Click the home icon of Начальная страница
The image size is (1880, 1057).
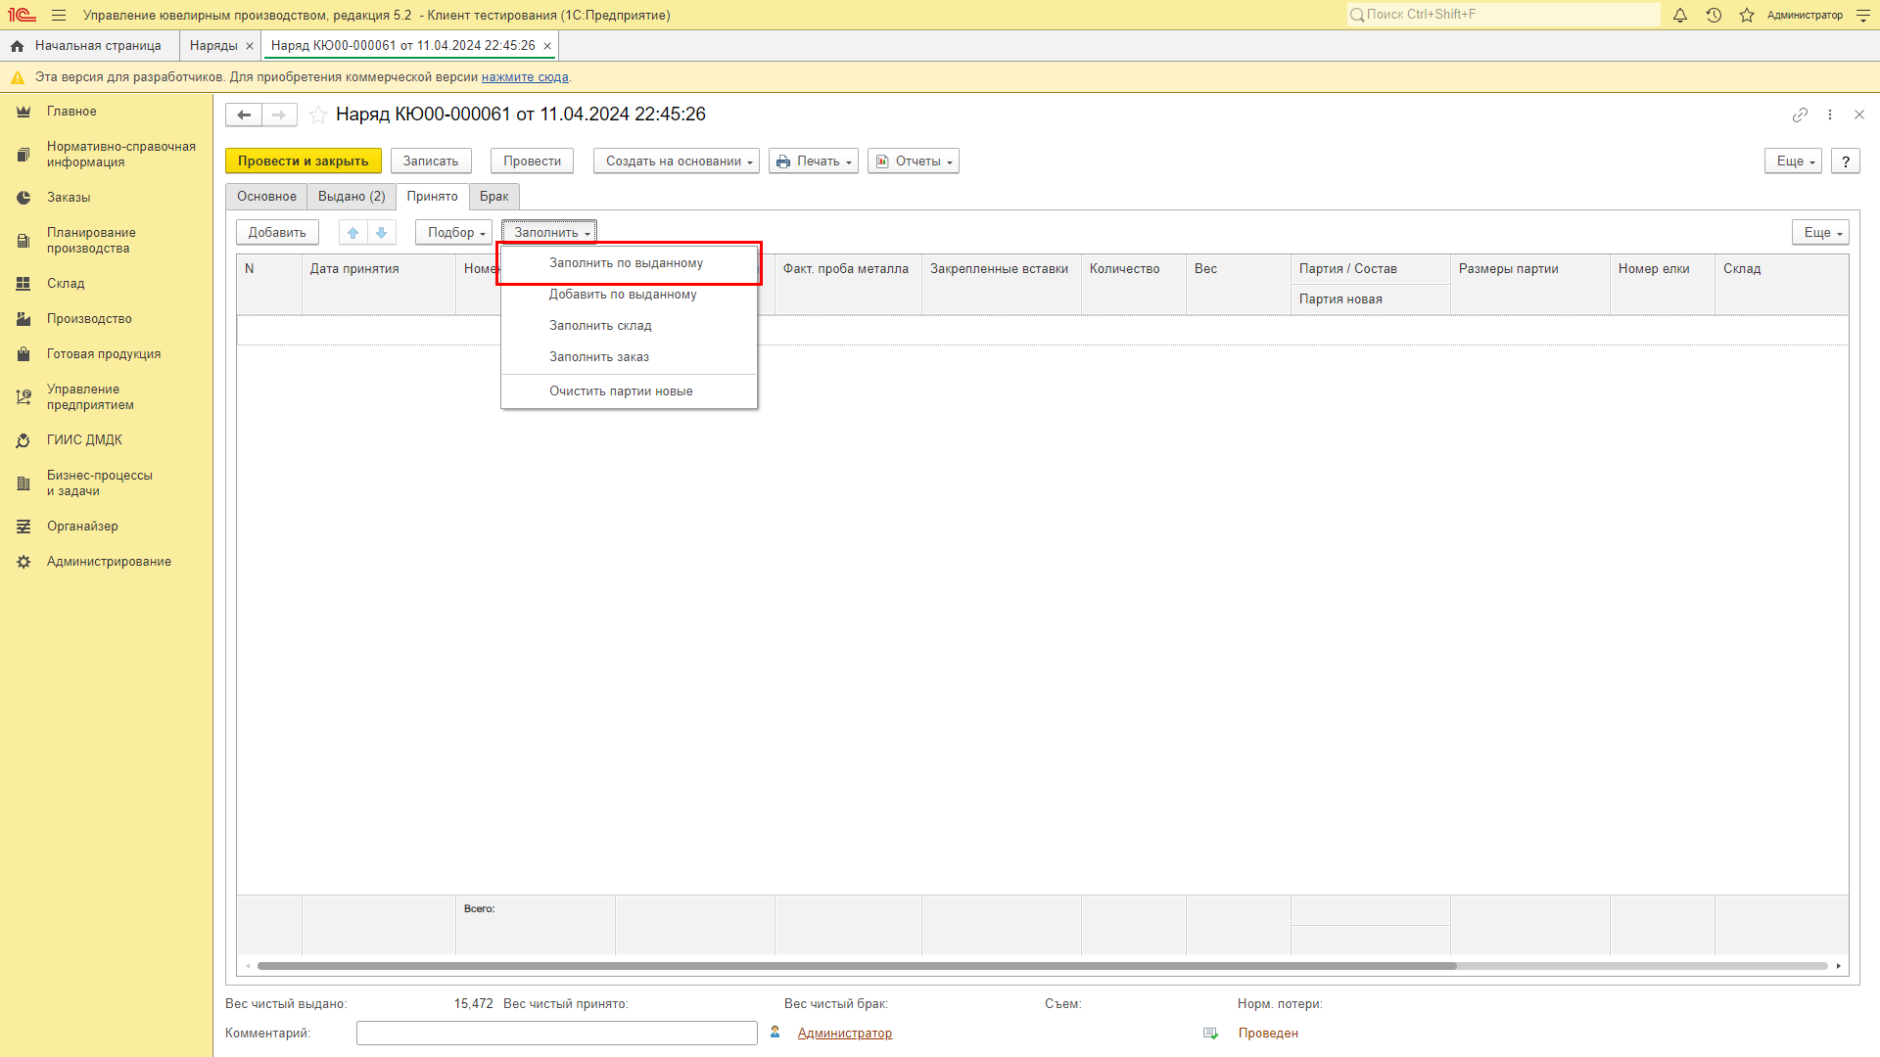[x=18, y=46]
